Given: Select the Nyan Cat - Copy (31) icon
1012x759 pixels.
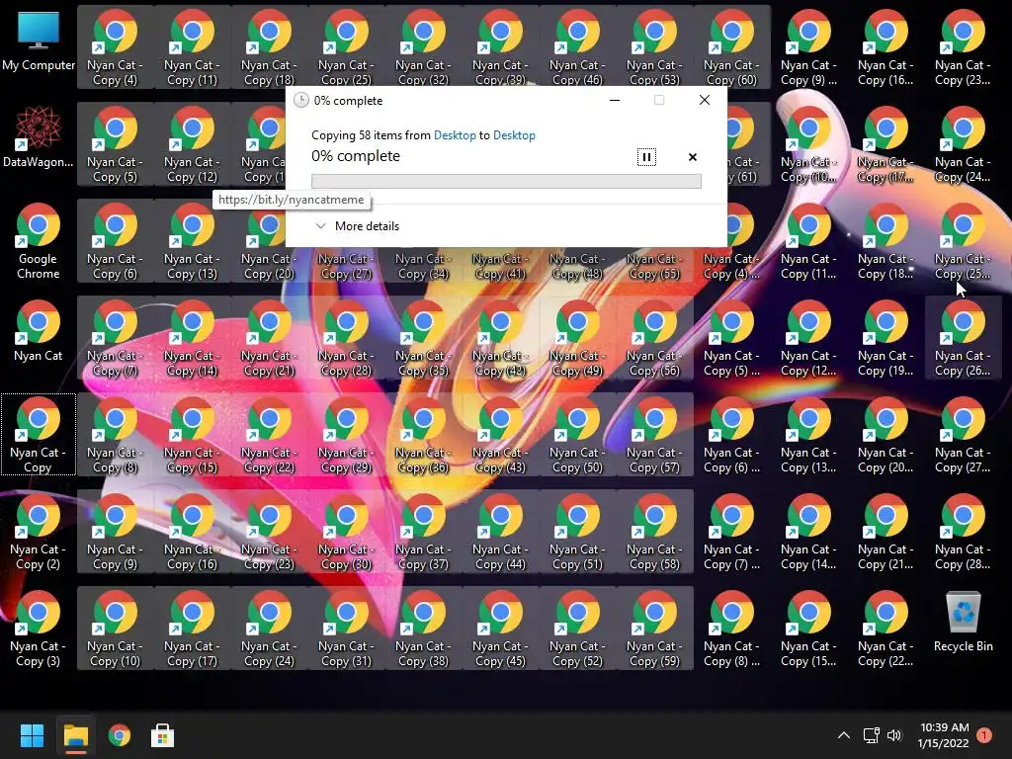Looking at the screenshot, I should pyautogui.click(x=346, y=628).
